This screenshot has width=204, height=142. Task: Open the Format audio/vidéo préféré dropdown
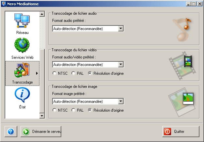point(88,65)
